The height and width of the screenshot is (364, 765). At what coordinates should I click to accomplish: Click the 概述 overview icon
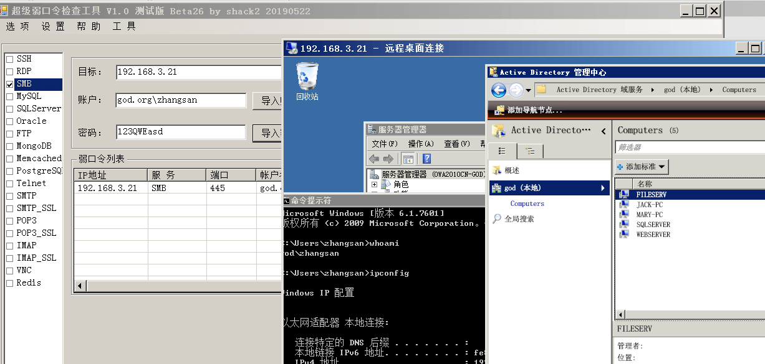pyautogui.click(x=497, y=170)
